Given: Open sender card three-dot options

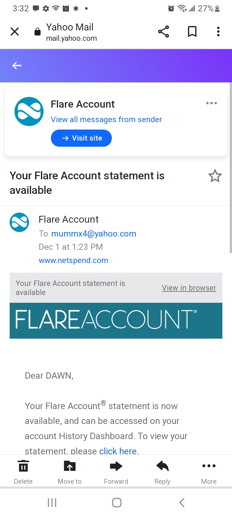Looking at the screenshot, I should [x=211, y=103].
